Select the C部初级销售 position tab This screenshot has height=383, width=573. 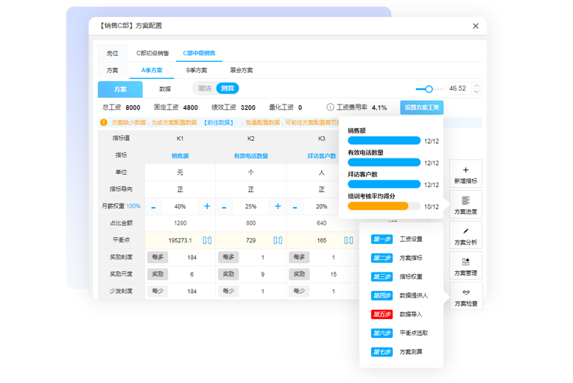pos(152,53)
